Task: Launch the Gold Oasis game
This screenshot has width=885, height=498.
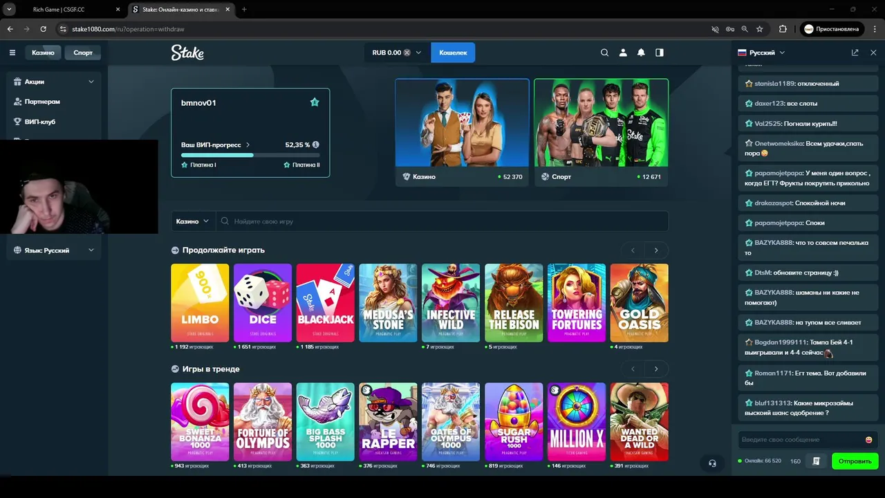Action: pos(640,303)
